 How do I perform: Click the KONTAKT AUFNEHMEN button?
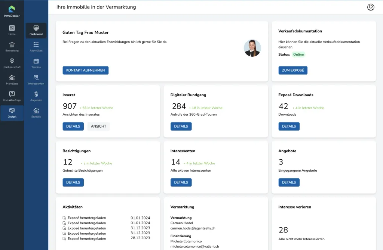[x=86, y=70]
